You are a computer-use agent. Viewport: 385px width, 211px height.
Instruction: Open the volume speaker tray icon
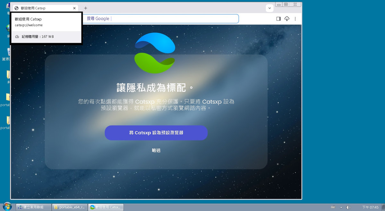coord(348,207)
